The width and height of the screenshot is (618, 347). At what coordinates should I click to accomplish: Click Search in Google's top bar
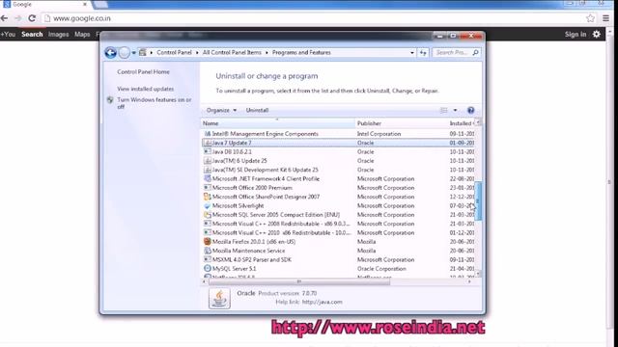click(32, 35)
